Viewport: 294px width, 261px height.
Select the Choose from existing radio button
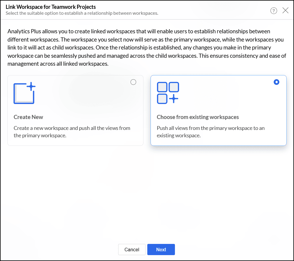click(276, 82)
